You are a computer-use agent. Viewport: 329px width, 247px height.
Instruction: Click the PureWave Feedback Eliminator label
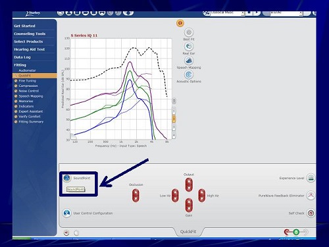(281, 196)
